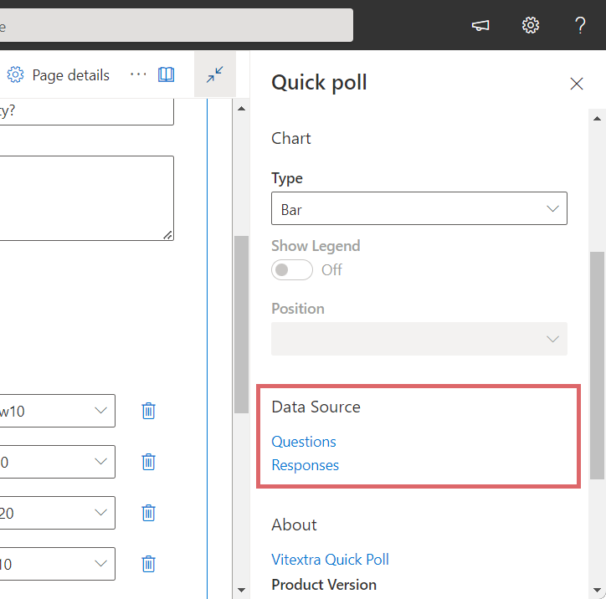Open the disabled Position dropdown
The width and height of the screenshot is (606, 599).
point(419,339)
